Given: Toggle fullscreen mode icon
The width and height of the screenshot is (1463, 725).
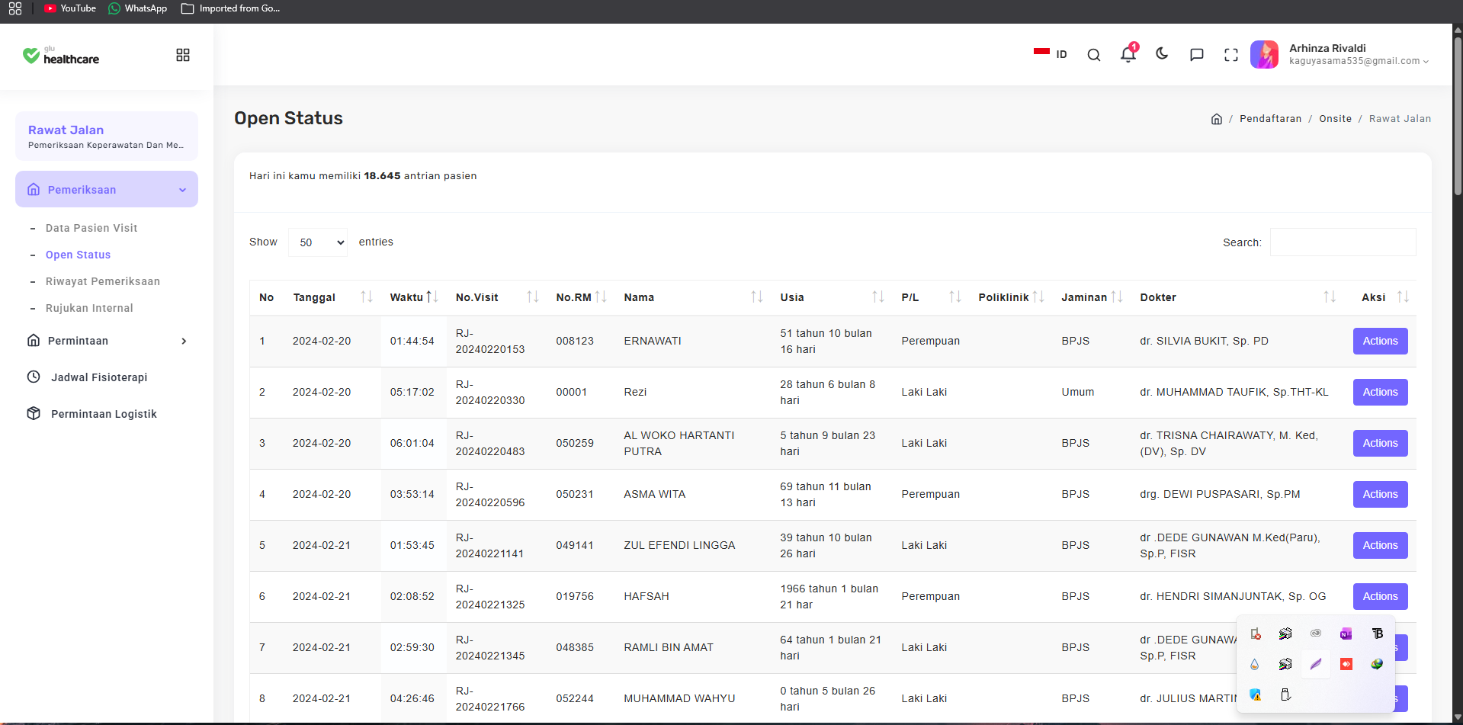Looking at the screenshot, I should click(x=1231, y=55).
